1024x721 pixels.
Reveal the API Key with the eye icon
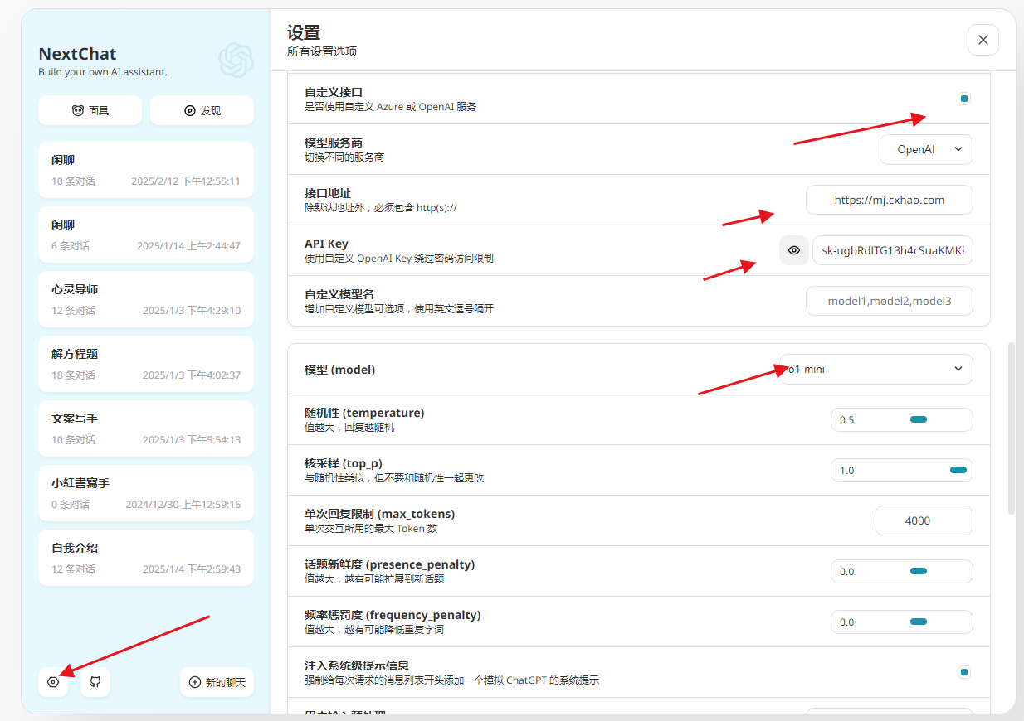point(793,250)
